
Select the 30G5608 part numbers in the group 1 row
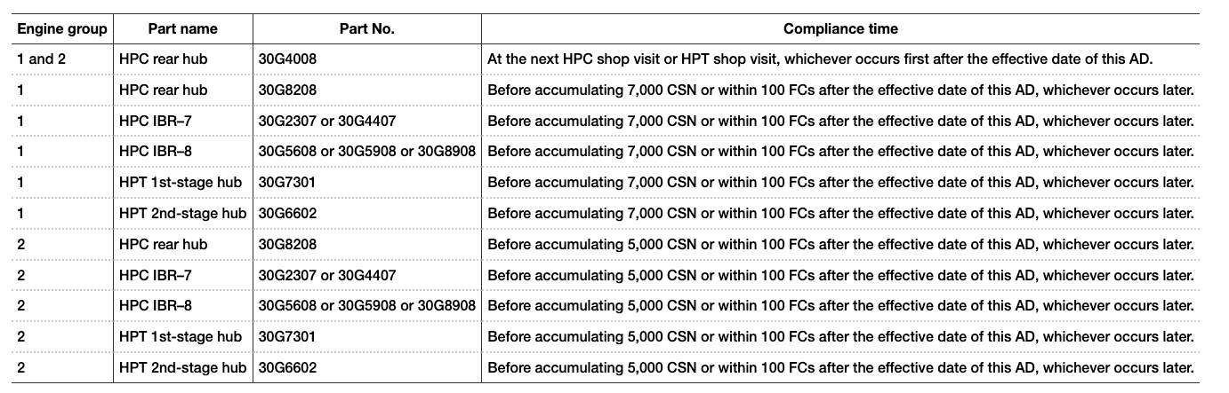[366, 152]
